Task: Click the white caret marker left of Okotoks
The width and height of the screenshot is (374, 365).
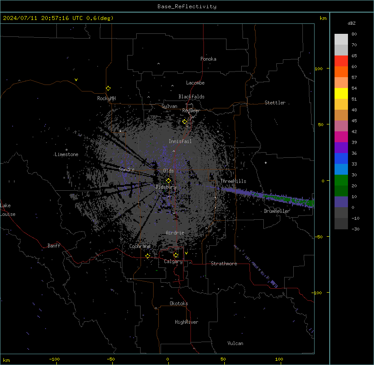Action: pyautogui.click(x=156, y=308)
